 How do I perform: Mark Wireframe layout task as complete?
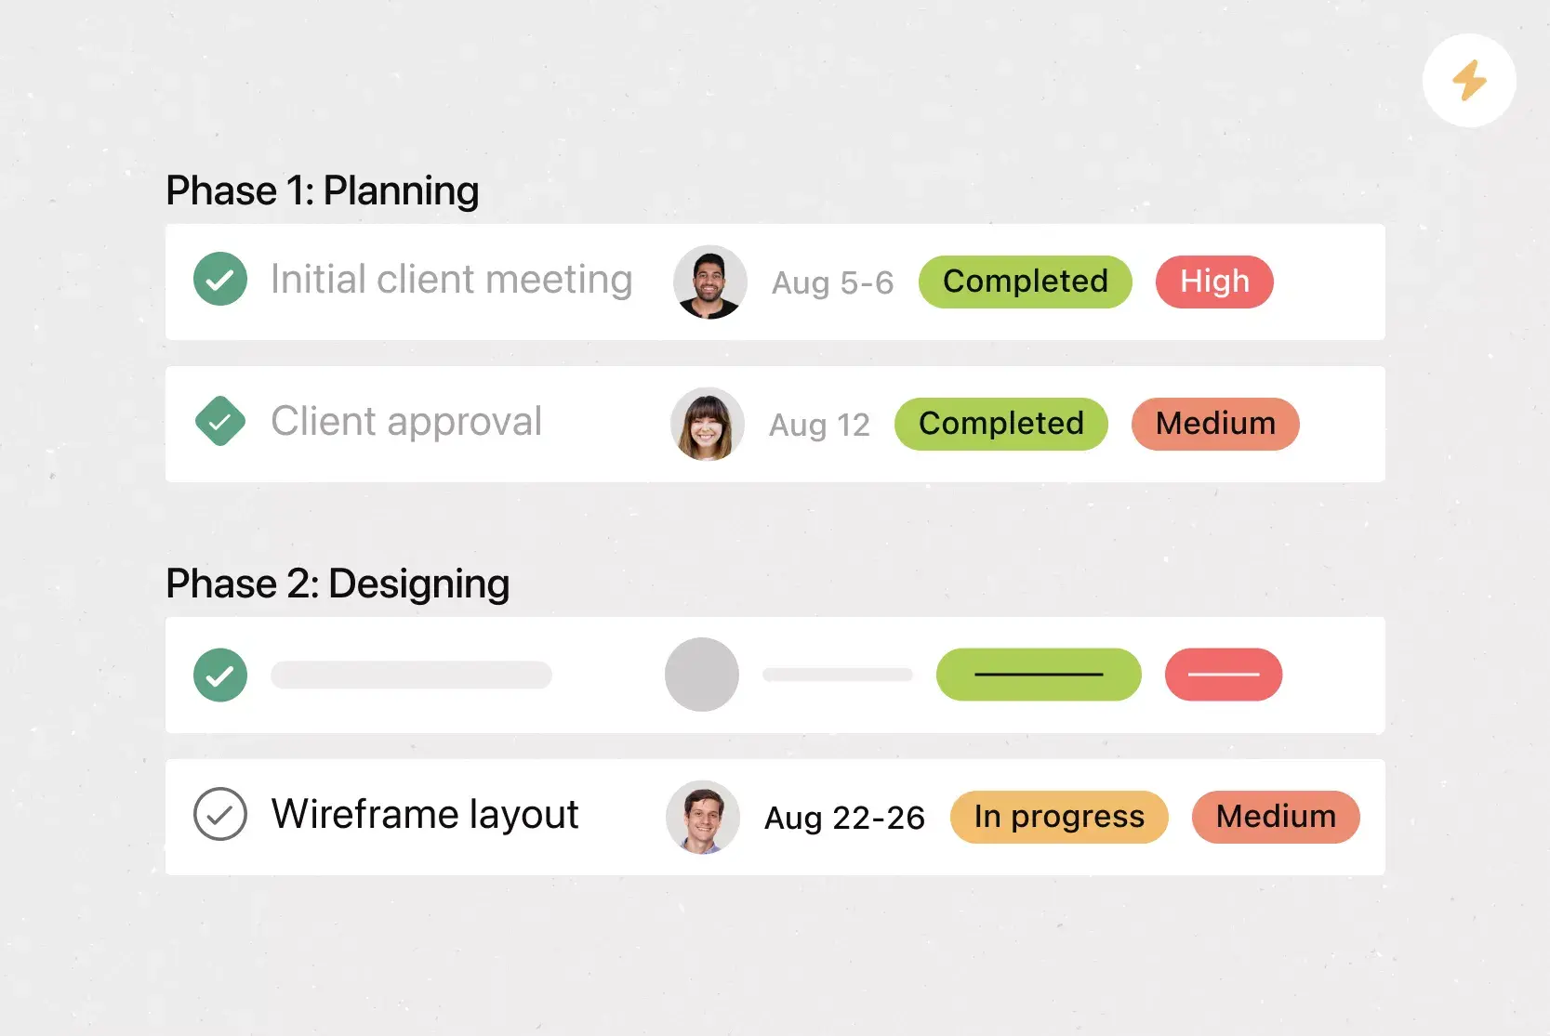220,814
